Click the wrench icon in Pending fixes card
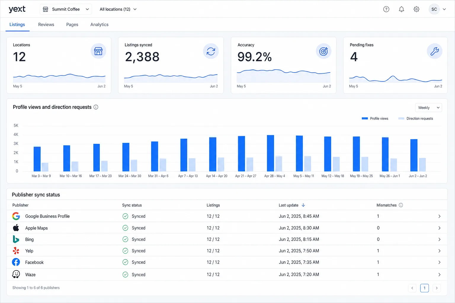 point(435,51)
